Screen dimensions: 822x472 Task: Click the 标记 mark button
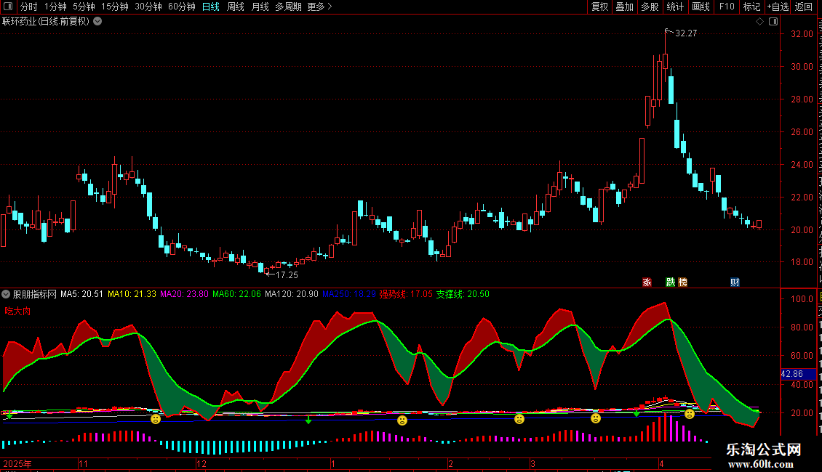(x=751, y=7)
